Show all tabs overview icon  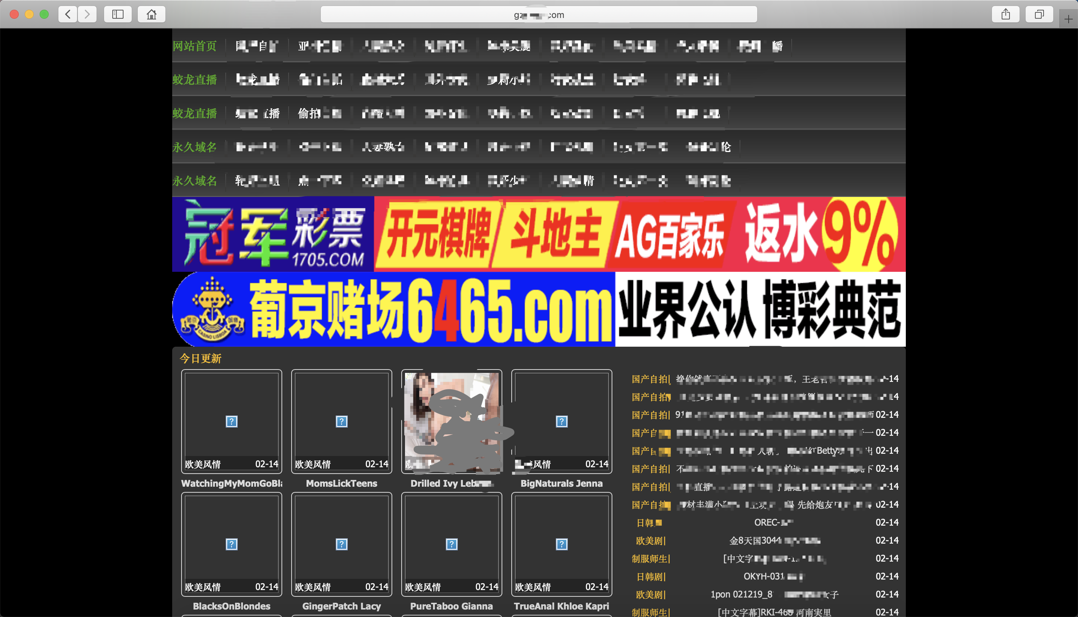[1039, 14]
